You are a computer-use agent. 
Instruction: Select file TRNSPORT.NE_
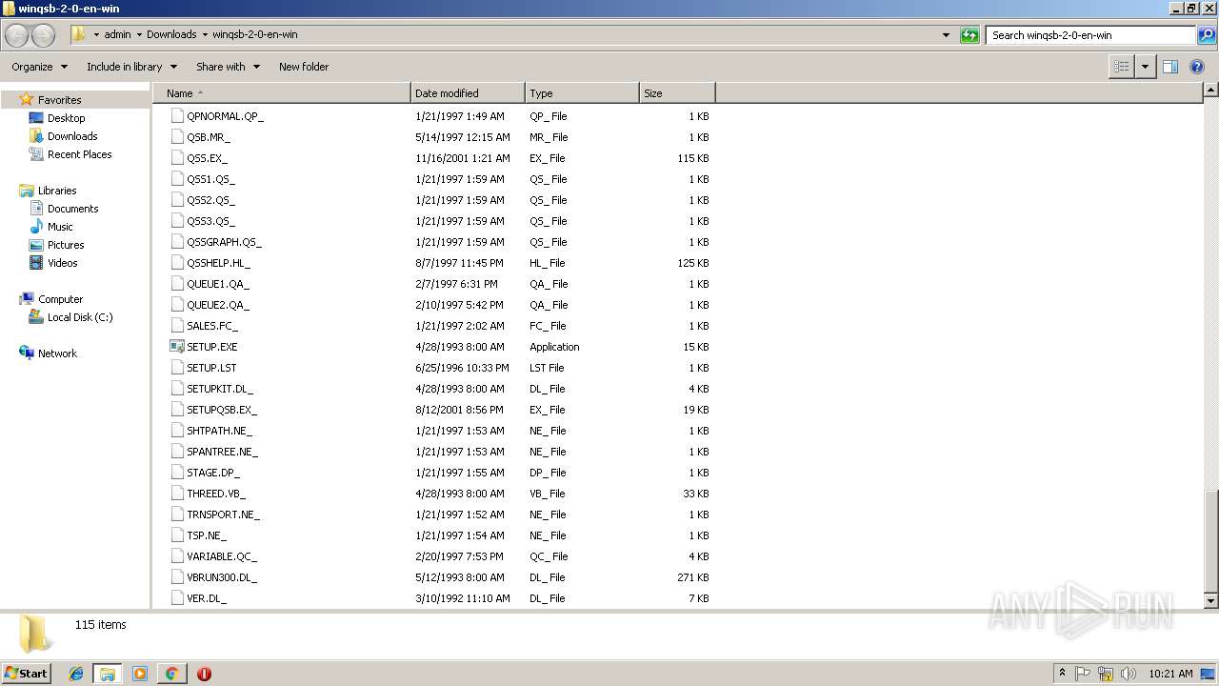pos(223,514)
